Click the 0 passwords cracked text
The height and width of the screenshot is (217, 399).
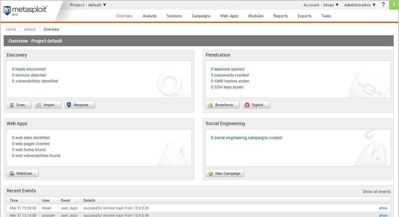click(230, 75)
